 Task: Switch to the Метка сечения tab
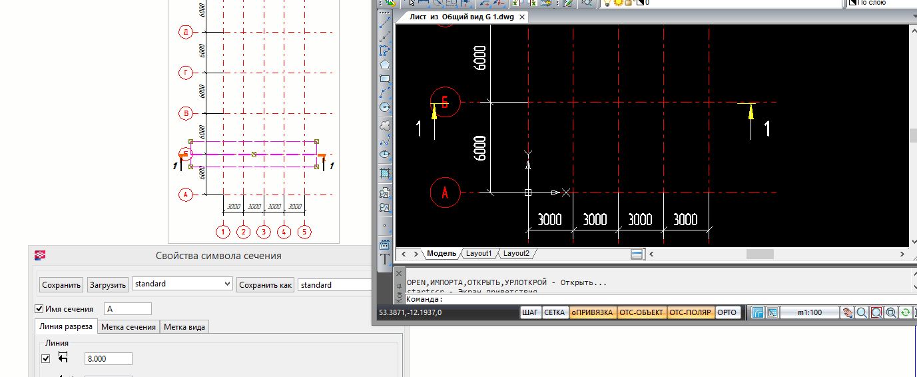[130, 326]
